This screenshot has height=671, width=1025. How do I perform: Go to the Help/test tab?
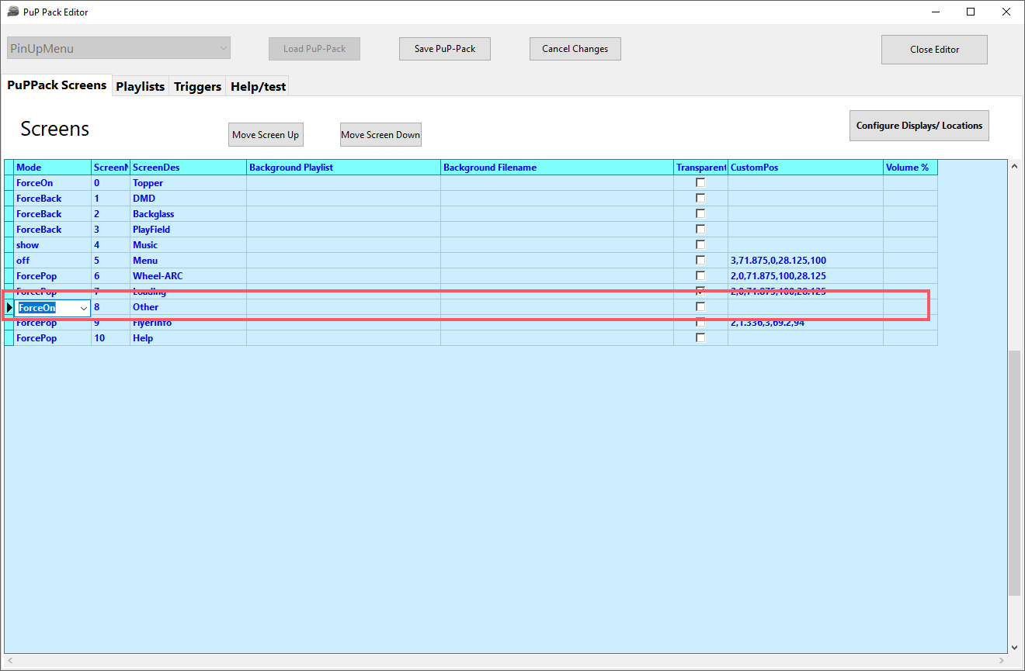259,86
